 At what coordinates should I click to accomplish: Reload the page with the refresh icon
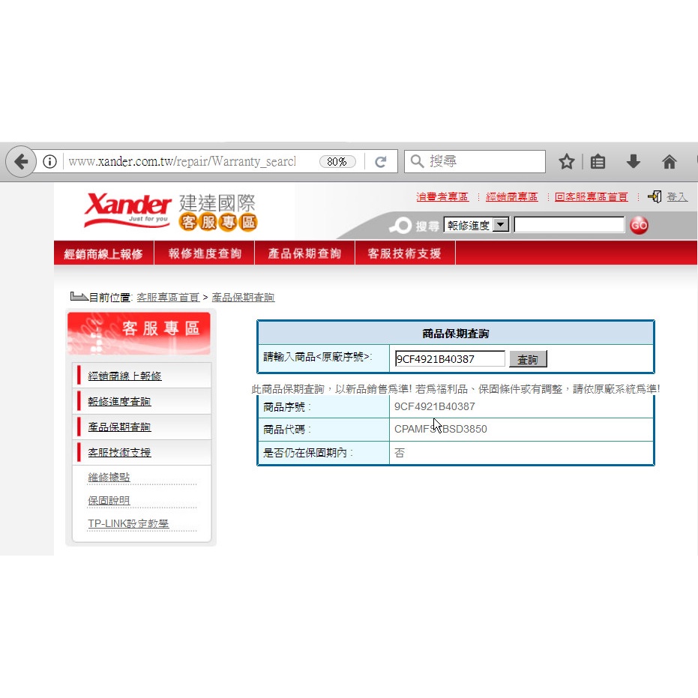coord(381,162)
